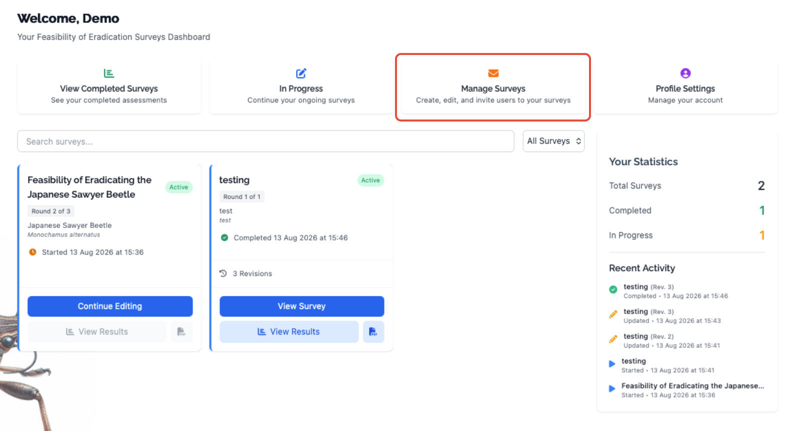Click green completed check icon in Recent Activity
801x431 pixels.
(613, 289)
